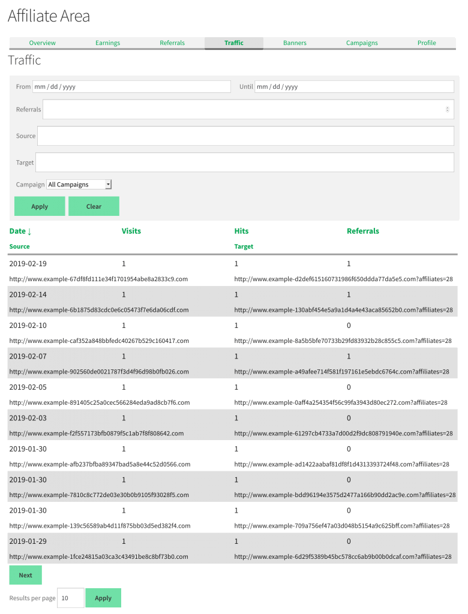This screenshot has width=468, height=614.
Task: Click the 2019-01-29 date cell
Action: (28, 541)
